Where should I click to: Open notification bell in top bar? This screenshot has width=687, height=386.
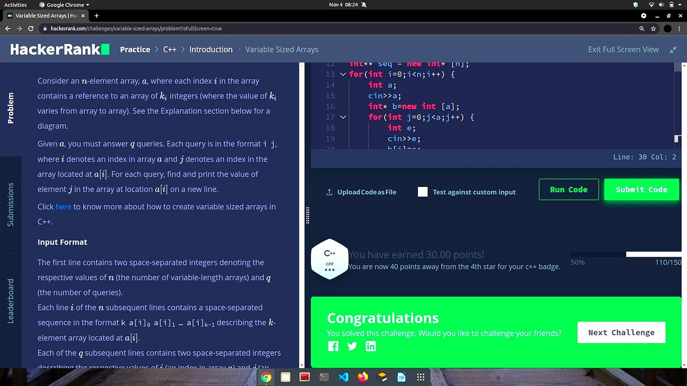[363, 5]
